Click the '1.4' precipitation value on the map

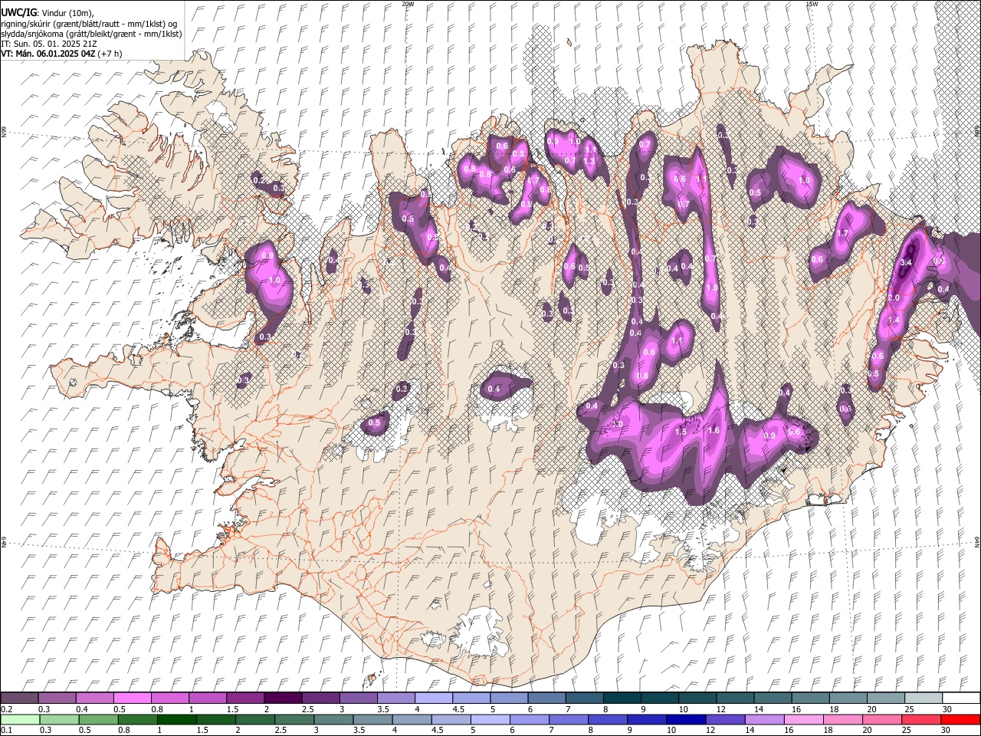click(x=894, y=320)
